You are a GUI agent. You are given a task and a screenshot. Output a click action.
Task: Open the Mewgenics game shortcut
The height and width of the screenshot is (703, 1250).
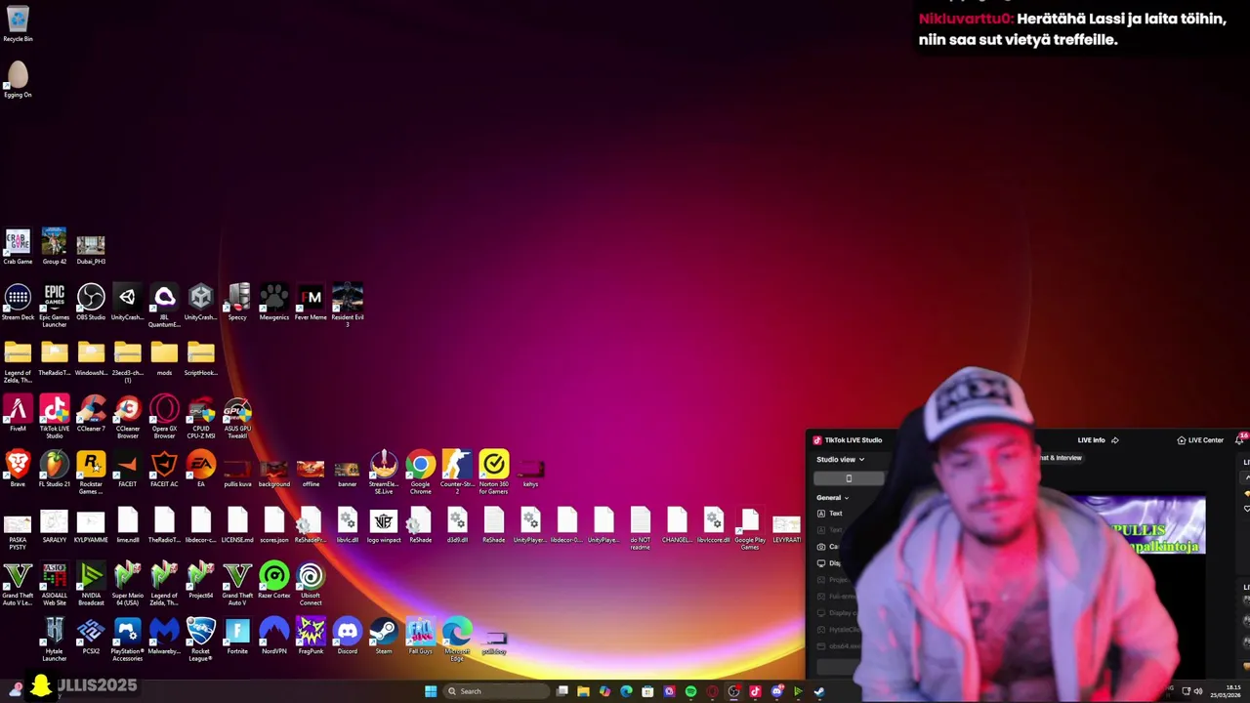(x=274, y=302)
